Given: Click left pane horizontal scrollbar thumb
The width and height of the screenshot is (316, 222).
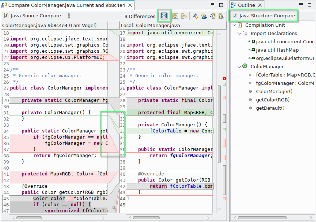Looking at the screenshot, I should [29, 218].
